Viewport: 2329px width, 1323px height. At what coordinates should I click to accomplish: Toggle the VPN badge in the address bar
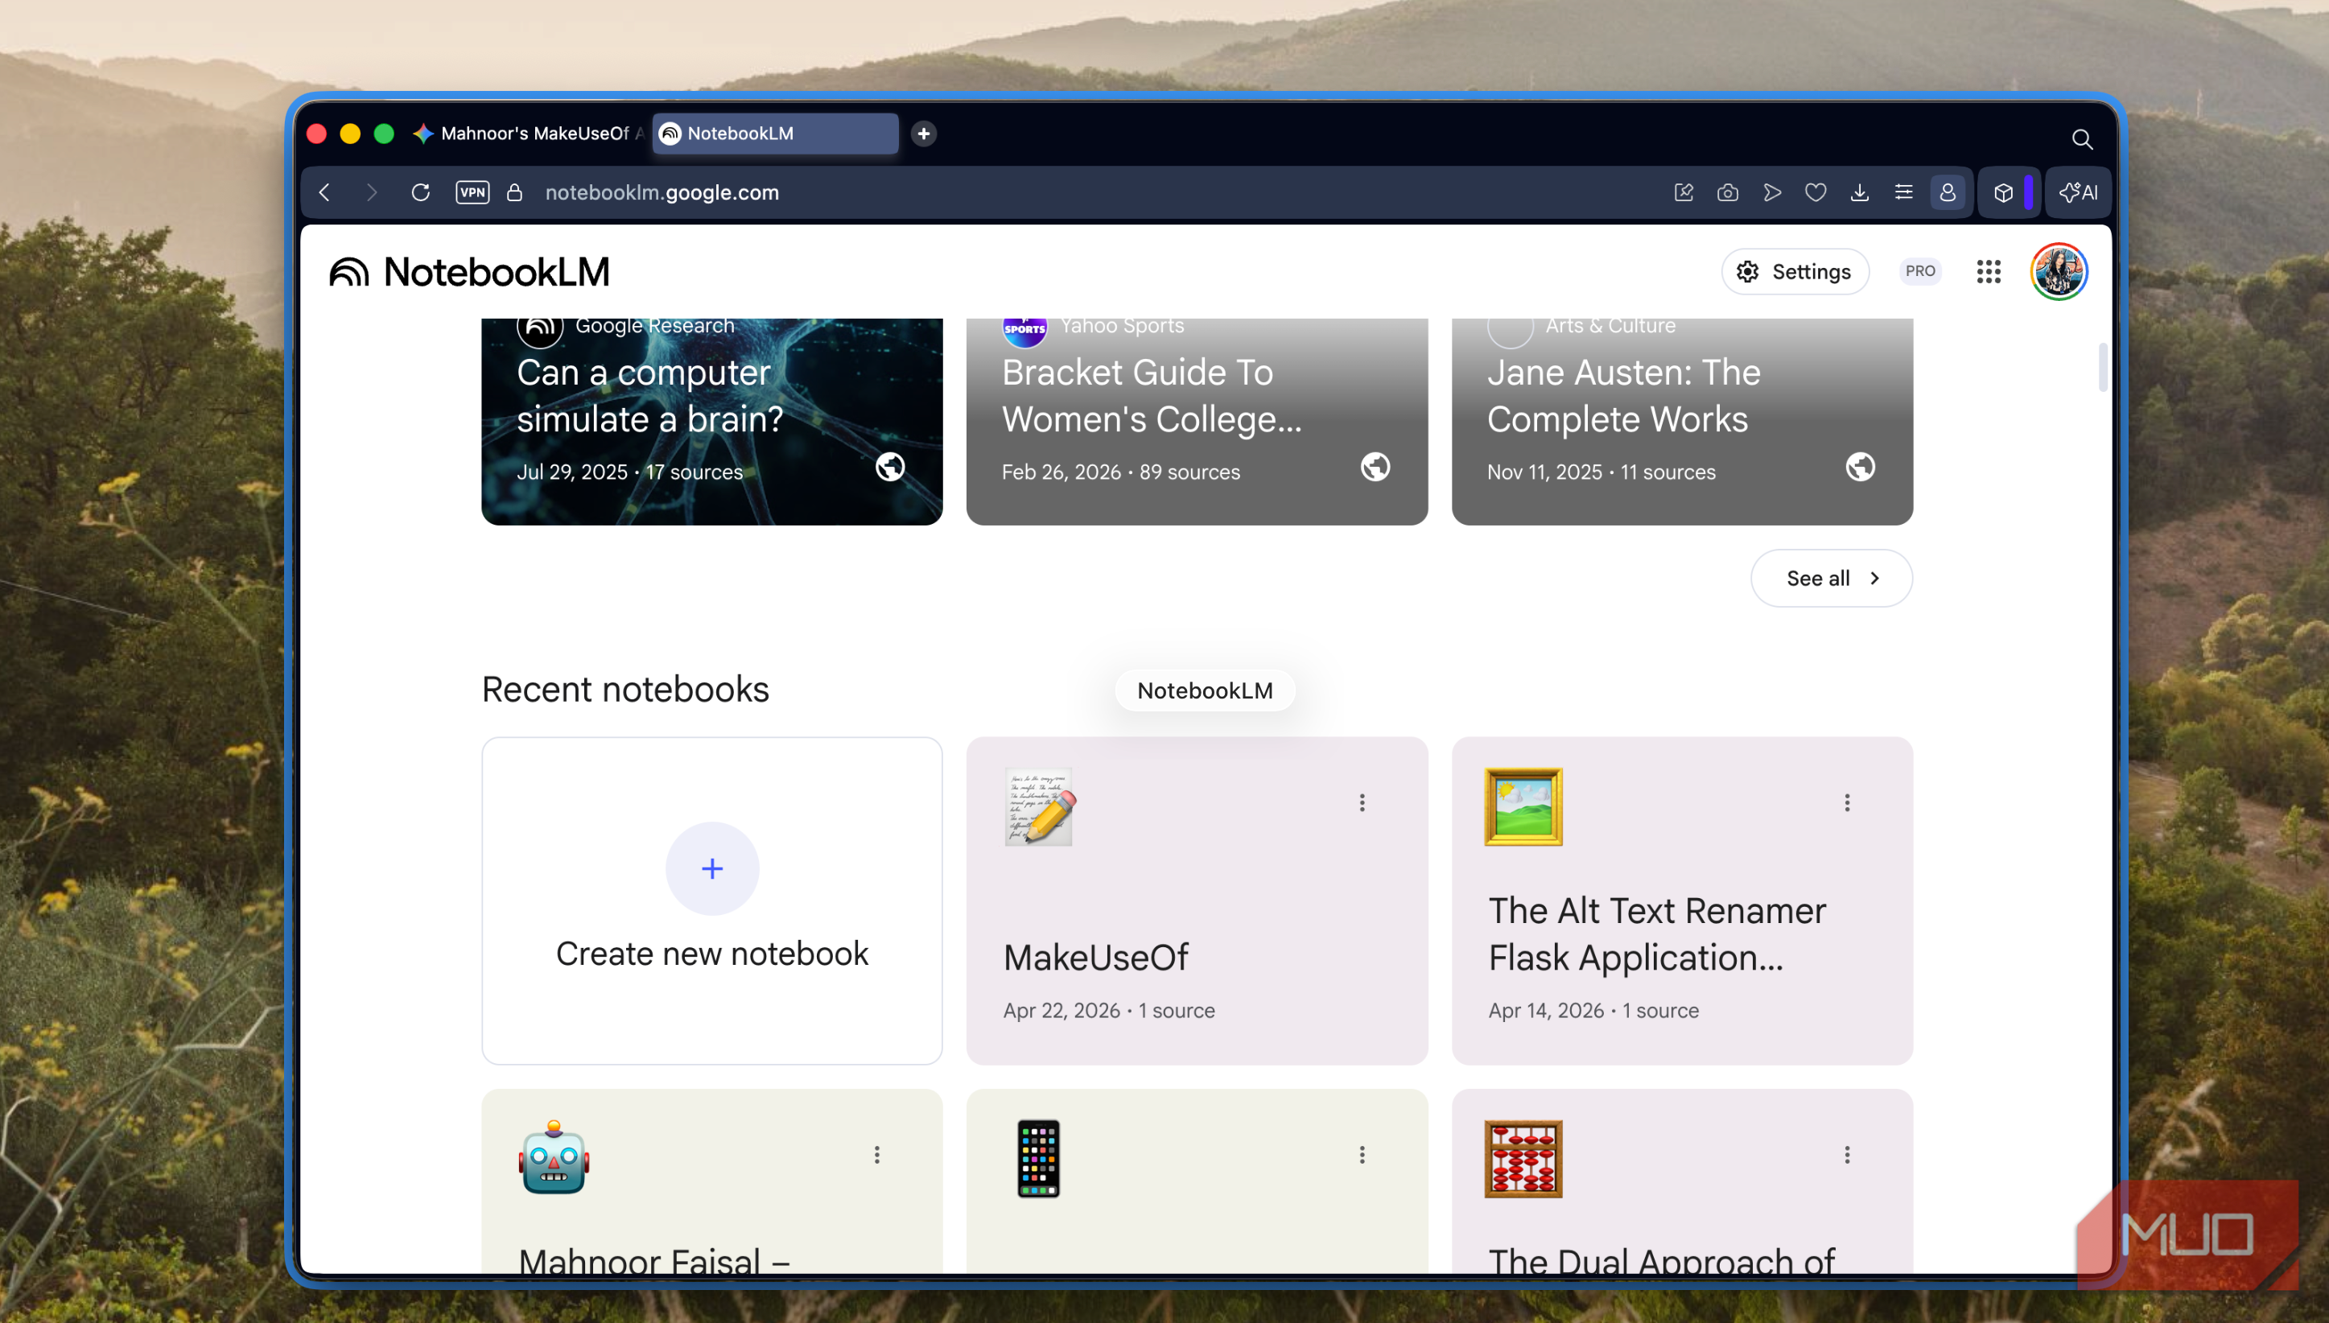[x=472, y=192]
